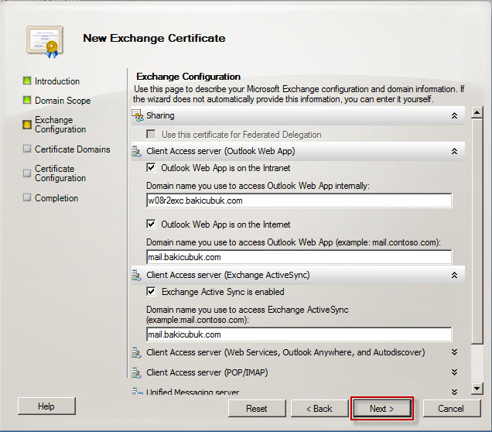This screenshot has height=432, width=492.
Task: Click the New Exchange Certificate title
Action: tap(154, 38)
